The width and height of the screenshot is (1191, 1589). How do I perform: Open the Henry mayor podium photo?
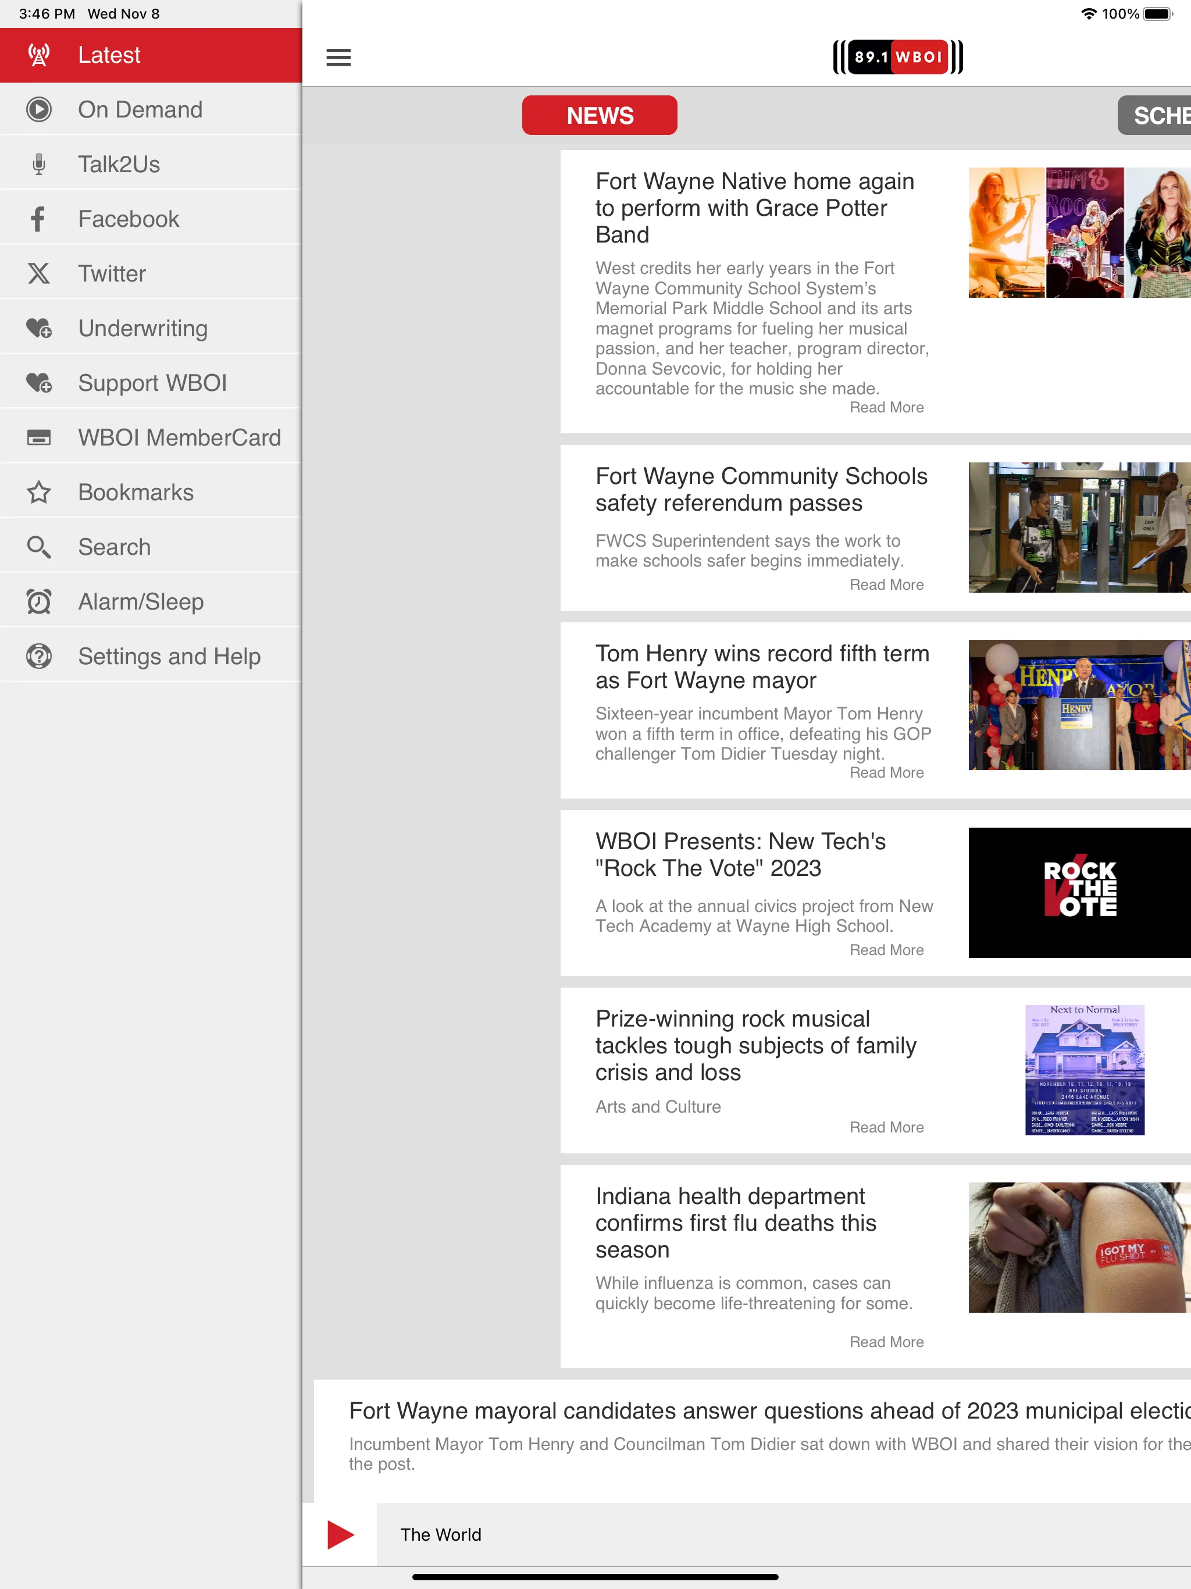click(1080, 705)
